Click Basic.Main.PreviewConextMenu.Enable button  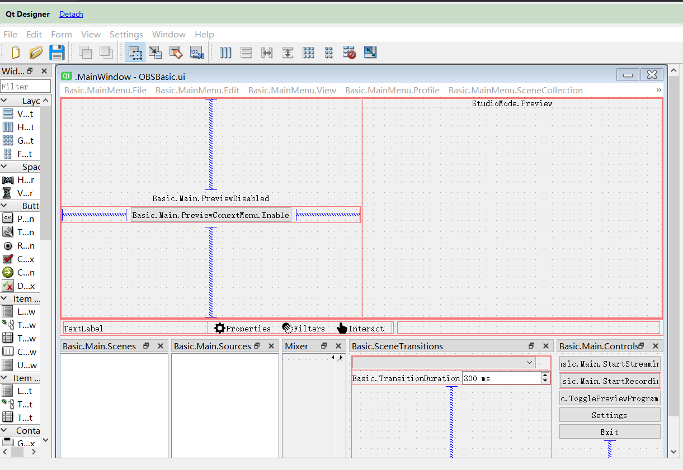211,215
